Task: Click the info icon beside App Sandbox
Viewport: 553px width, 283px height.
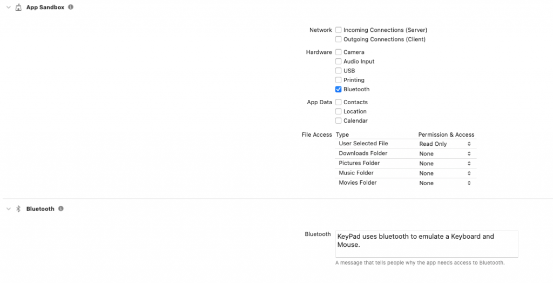Action: point(71,8)
